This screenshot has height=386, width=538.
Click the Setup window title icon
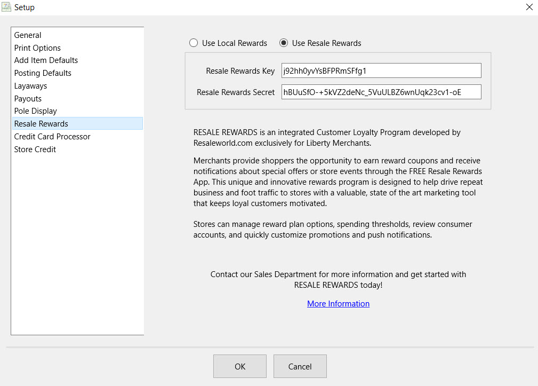(6, 7)
